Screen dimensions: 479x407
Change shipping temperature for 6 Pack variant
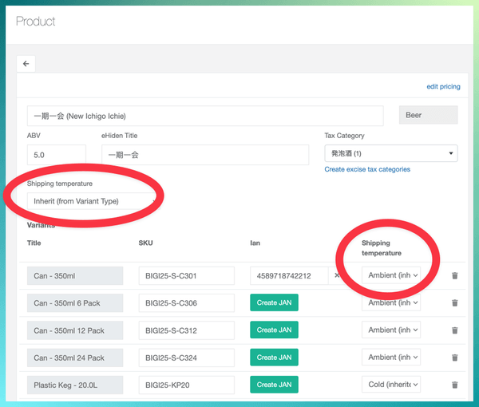pos(391,302)
